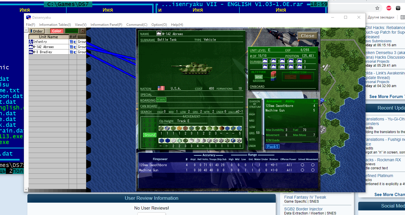Screen dimensions: 405x215
Task: Close the unit list panel with its X icon
Action: pos(83,31)
